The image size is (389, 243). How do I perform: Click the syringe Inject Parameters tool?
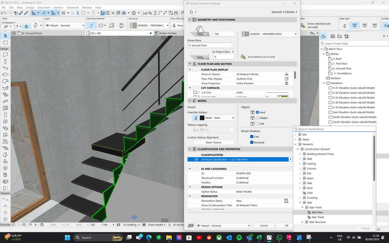pyautogui.click(x=26, y=13)
